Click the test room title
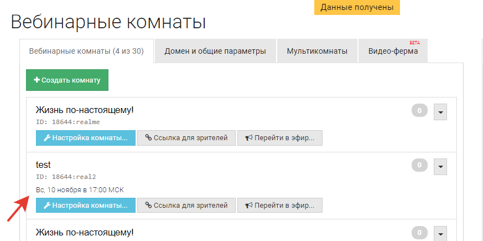This screenshot has height=241, width=483. click(43, 165)
